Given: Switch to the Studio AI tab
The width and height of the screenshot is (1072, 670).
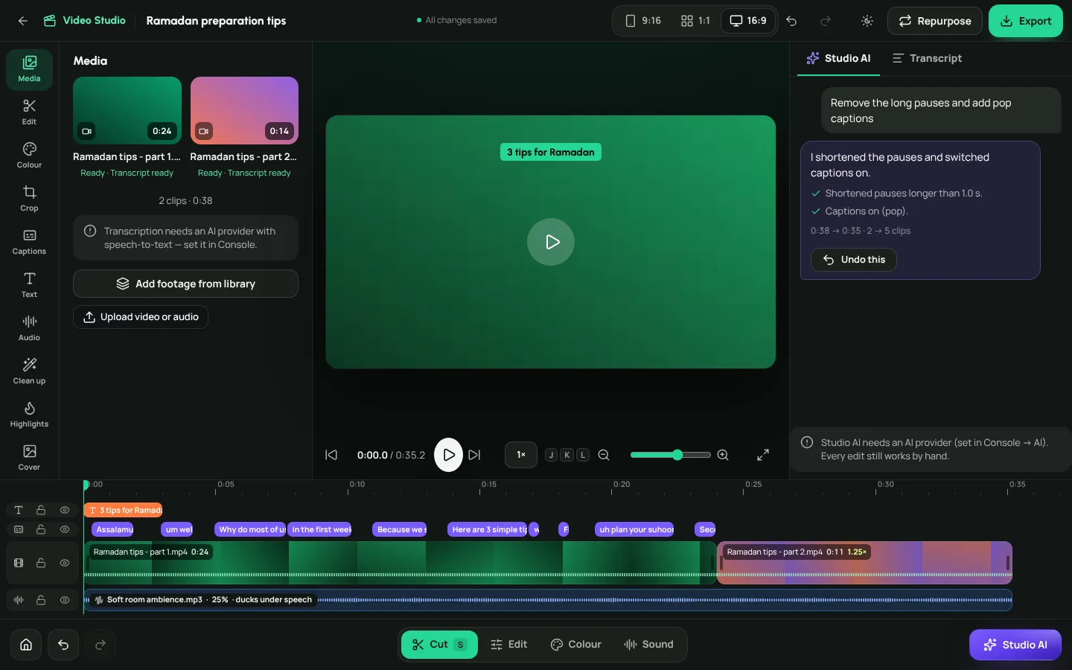Looking at the screenshot, I should click(838, 58).
